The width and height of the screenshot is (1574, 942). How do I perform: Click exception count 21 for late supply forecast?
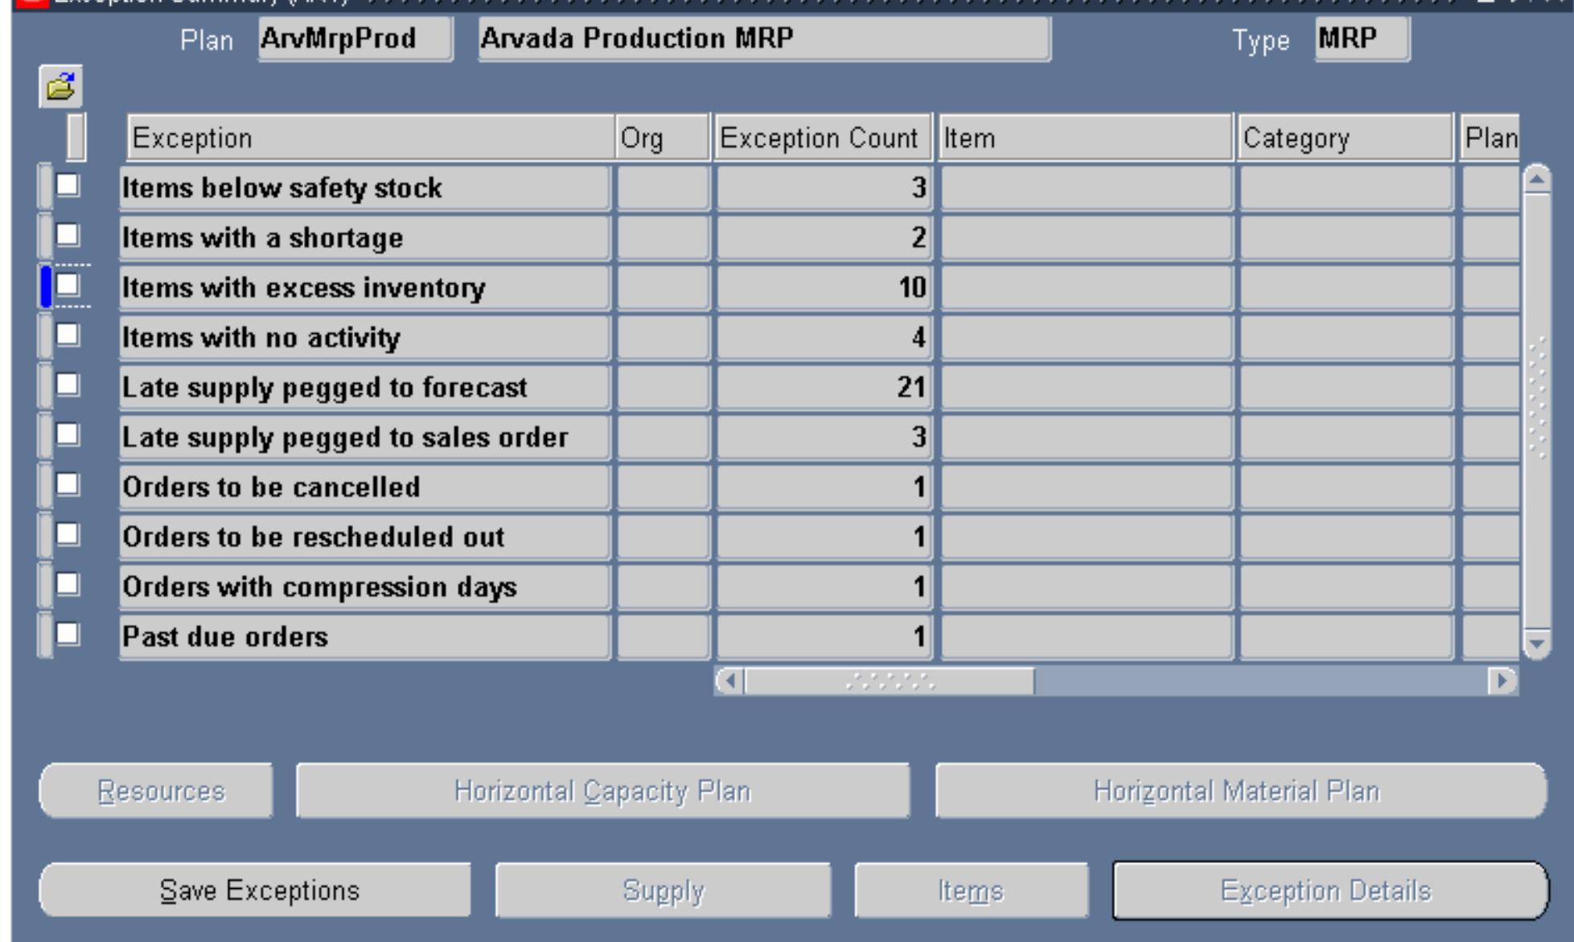824,388
